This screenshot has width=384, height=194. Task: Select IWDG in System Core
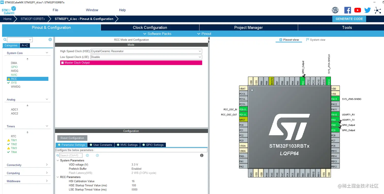point(14,71)
